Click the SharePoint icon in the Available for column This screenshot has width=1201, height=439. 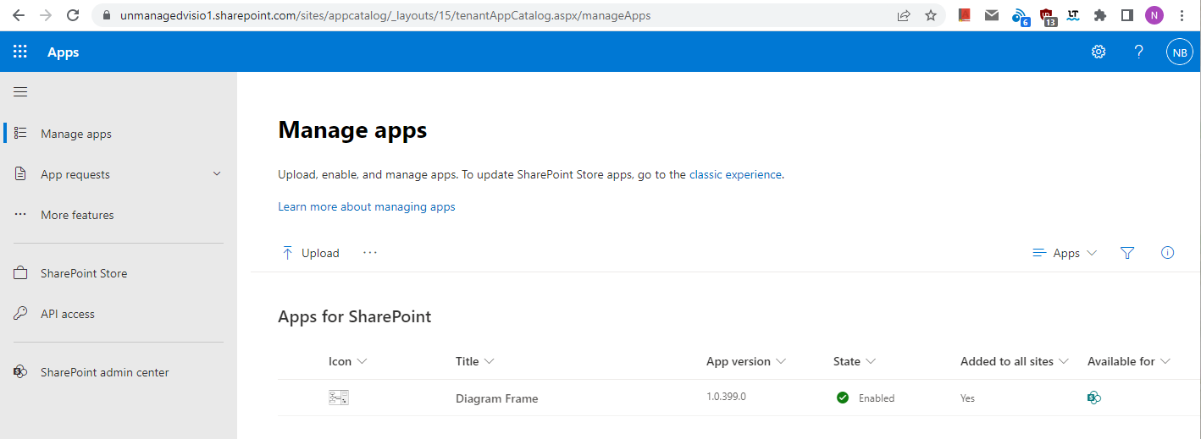click(x=1094, y=398)
